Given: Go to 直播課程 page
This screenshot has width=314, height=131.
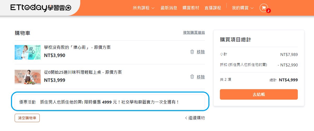Looking at the screenshot, I should pos(213,8).
